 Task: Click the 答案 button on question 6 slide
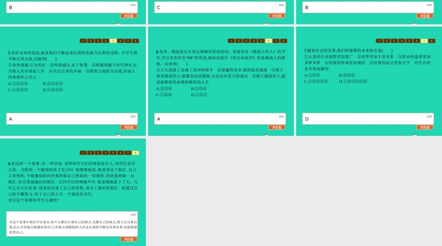point(277,127)
